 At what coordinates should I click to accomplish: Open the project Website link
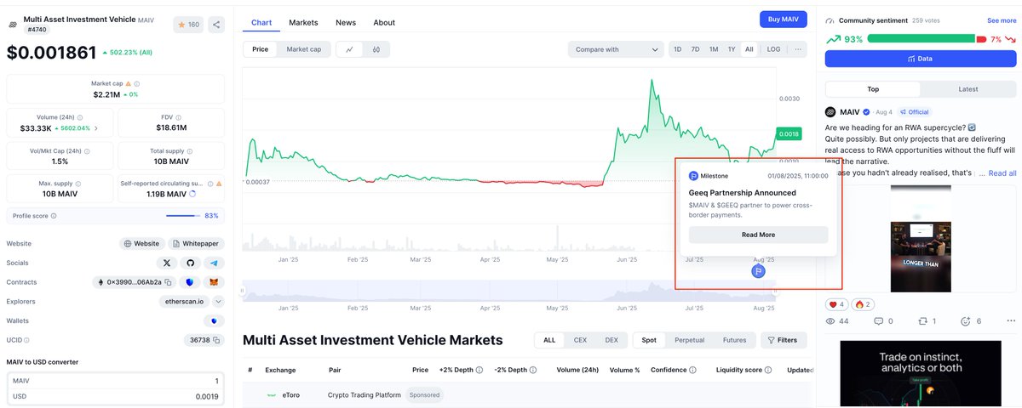(141, 243)
